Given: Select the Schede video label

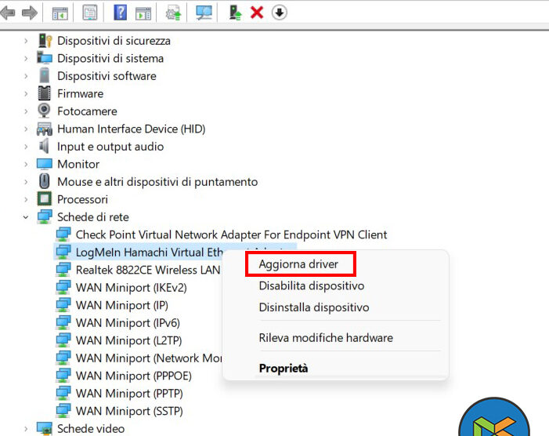Looking at the screenshot, I should [x=91, y=429].
